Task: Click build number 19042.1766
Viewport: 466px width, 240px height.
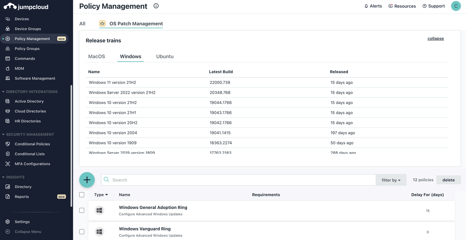Action: pyautogui.click(x=221, y=123)
